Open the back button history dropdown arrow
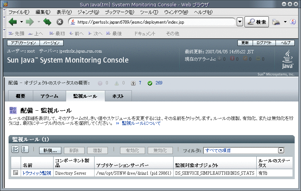Viewport: 301px width, 191px height. coord(21,22)
